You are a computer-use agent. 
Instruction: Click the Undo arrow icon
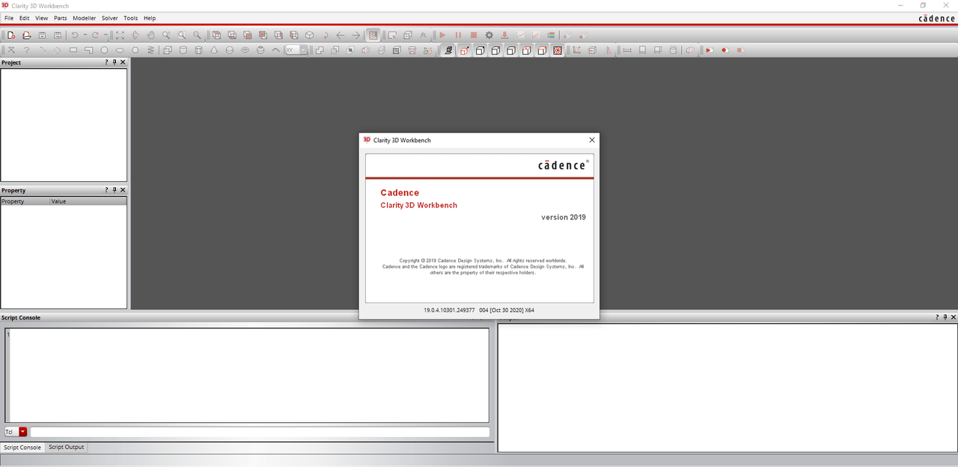point(75,35)
